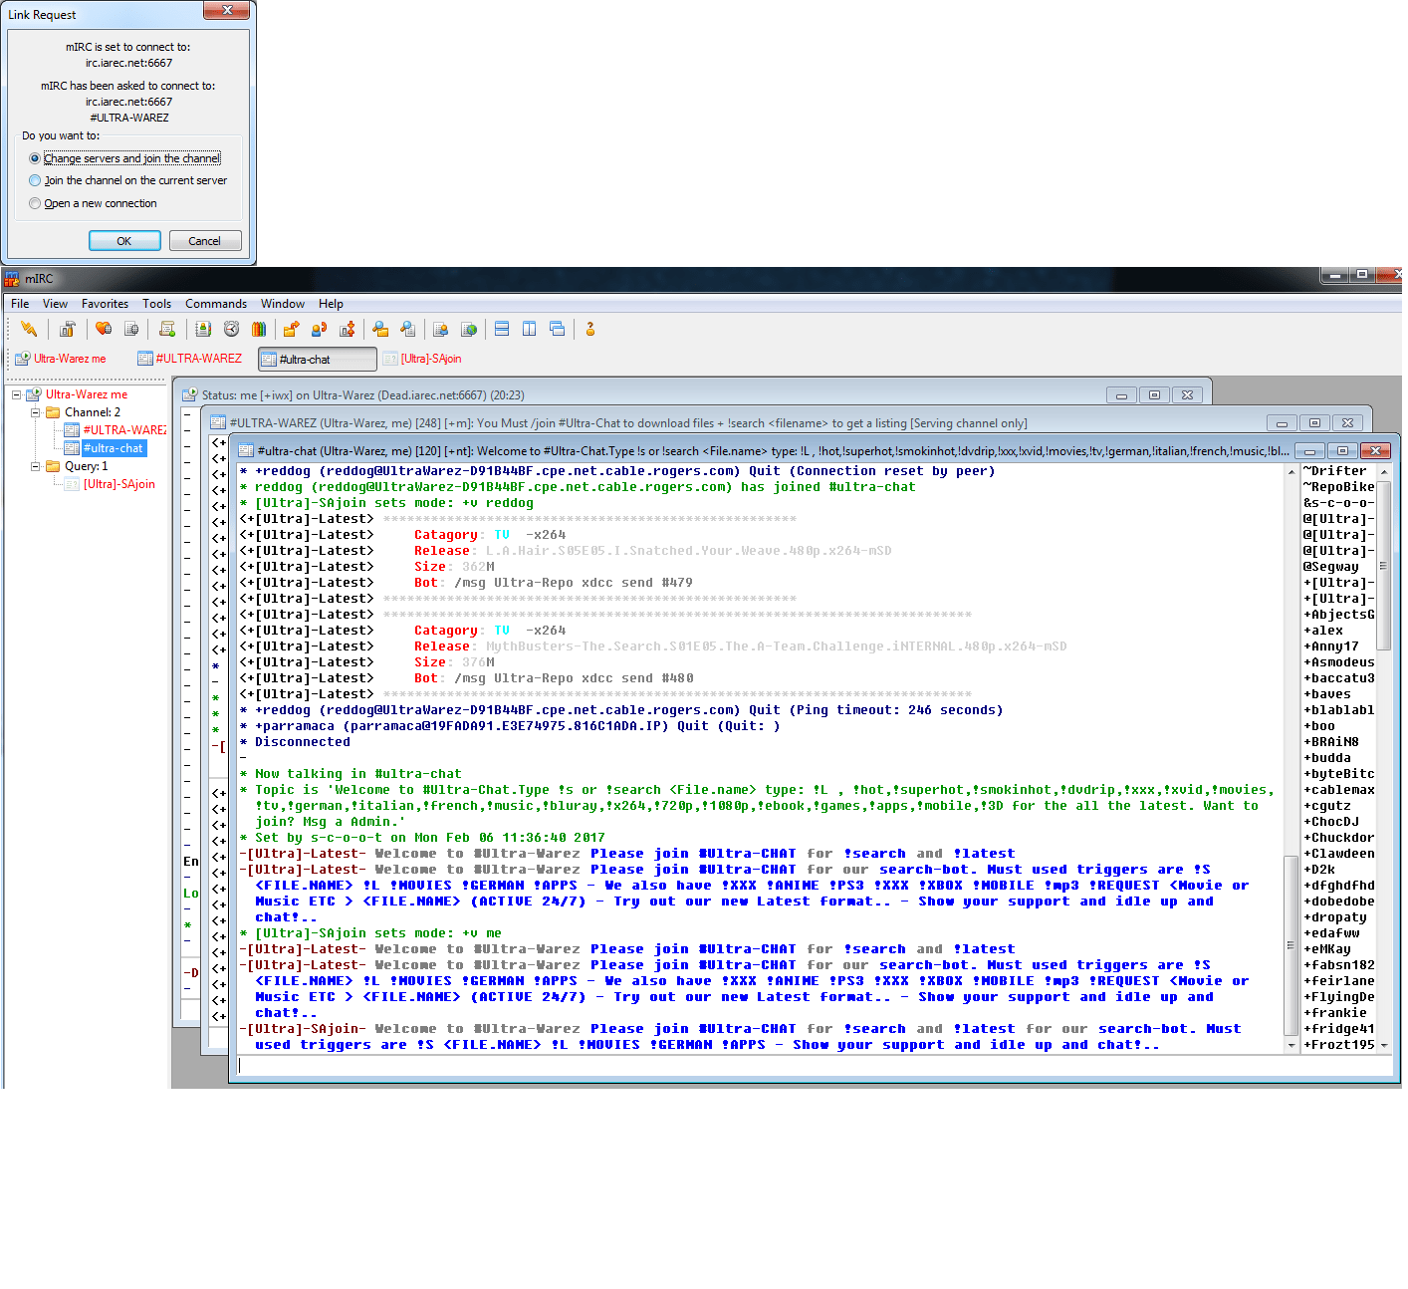Click the Timer alarm clock icon
Viewport: 1408px width, 1289px height.
click(x=231, y=329)
